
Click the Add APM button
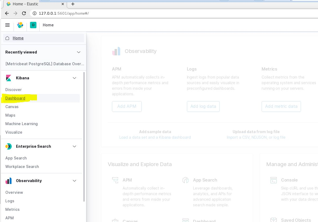click(x=127, y=106)
